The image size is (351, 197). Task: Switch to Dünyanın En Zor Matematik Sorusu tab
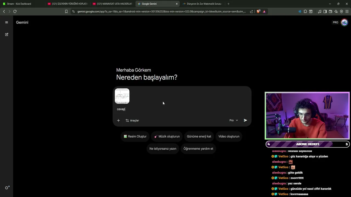[202, 4]
